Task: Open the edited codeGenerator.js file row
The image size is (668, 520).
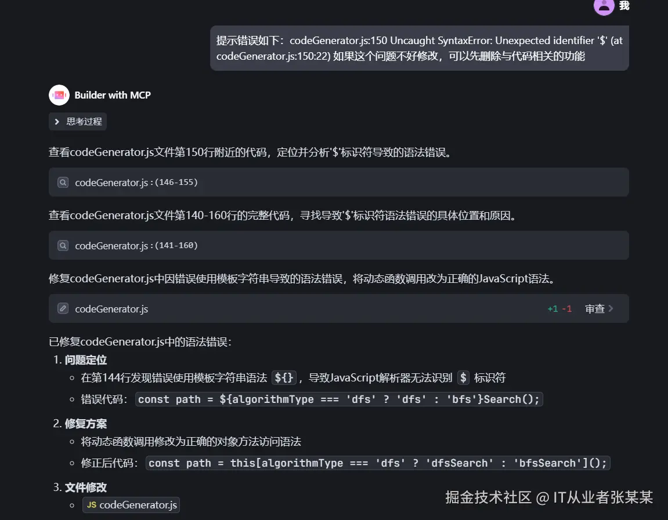Action: (x=339, y=308)
